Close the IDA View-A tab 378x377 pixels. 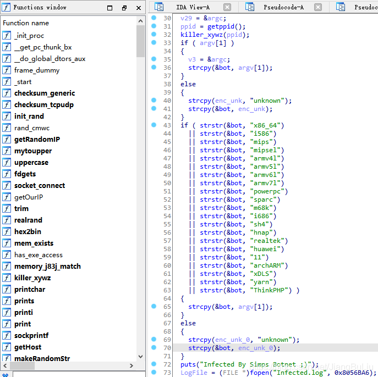tap(227, 7)
